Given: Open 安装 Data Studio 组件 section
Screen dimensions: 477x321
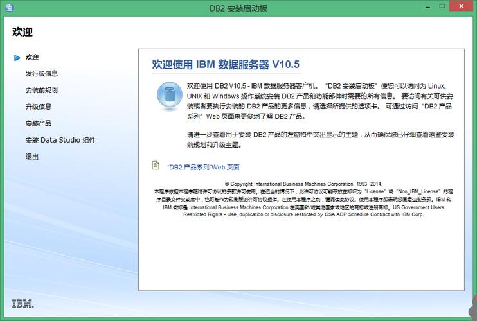Looking at the screenshot, I should pos(60,140).
